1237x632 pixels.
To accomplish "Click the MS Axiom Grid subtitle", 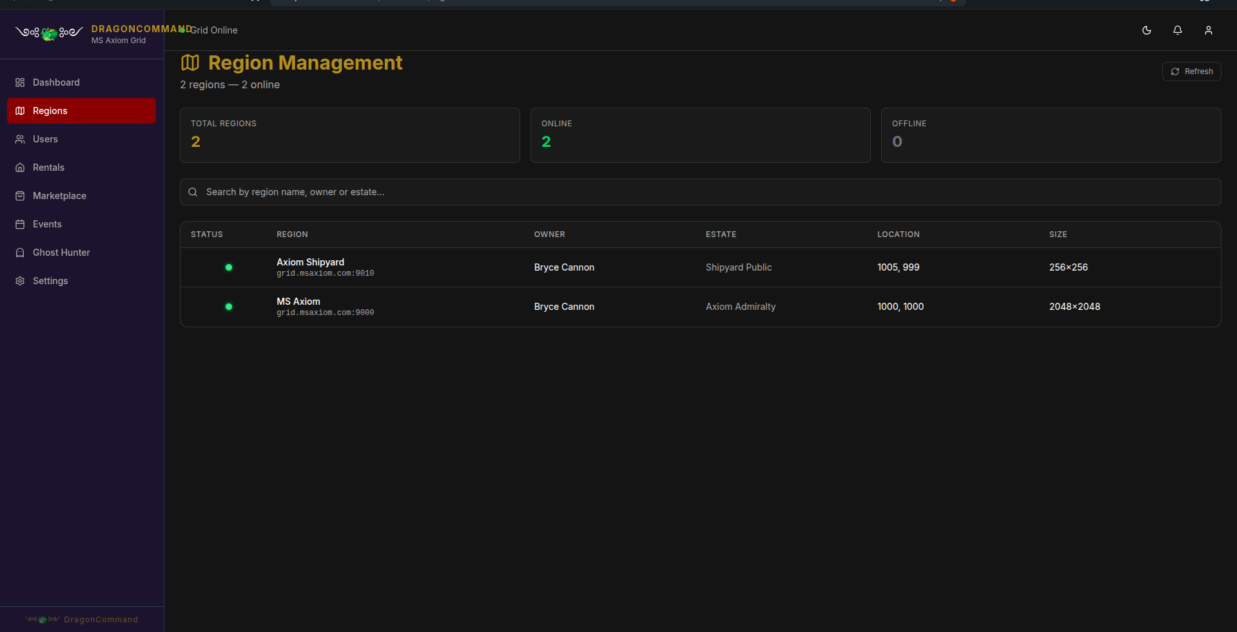I will [119, 41].
